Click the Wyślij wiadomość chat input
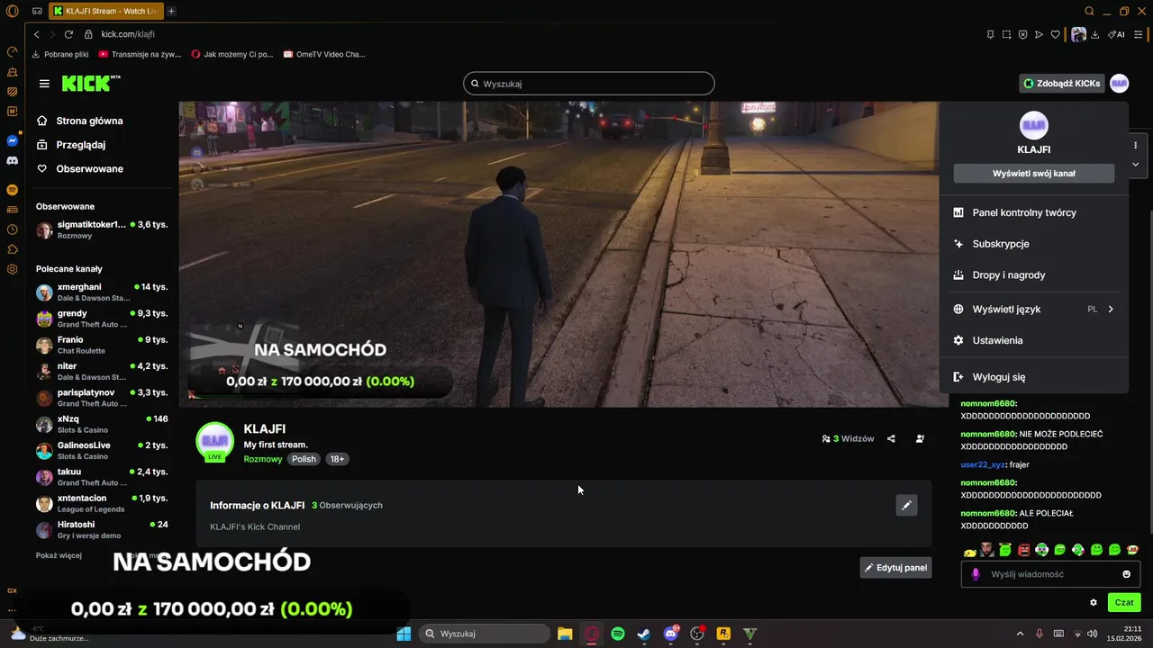Viewport: 1153px width, 648px height. point(1050,574)
